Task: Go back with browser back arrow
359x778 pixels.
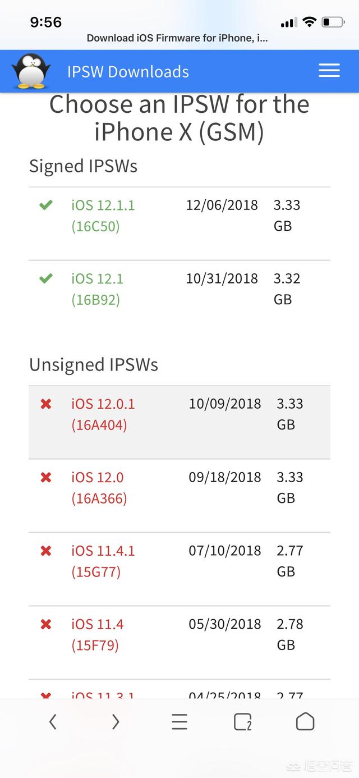Action: click(53, 721)
